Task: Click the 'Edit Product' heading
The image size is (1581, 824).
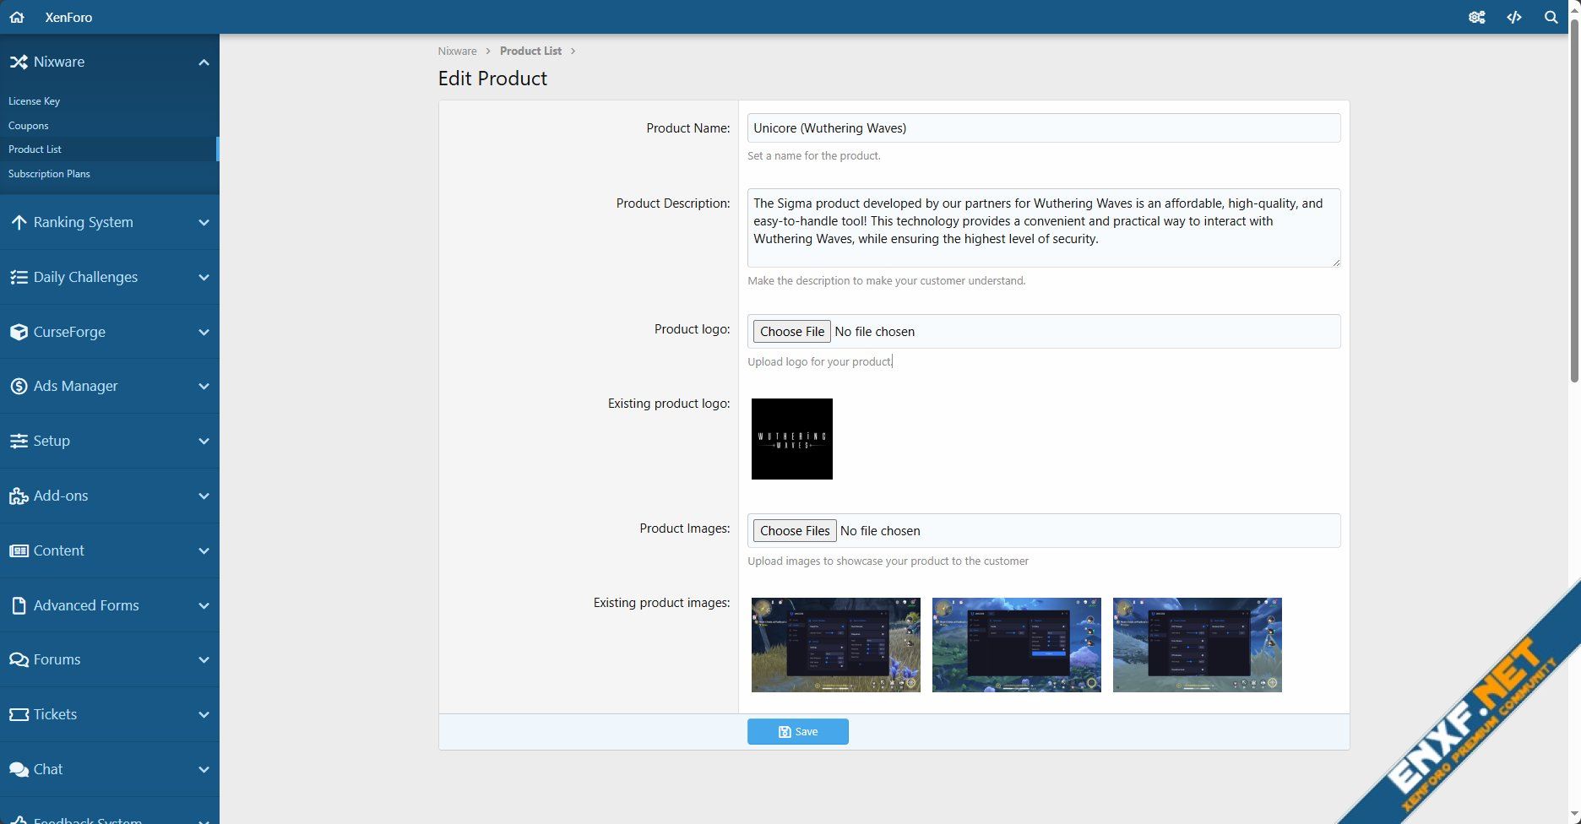Action: pyautogui.click(x=492, y=79)
